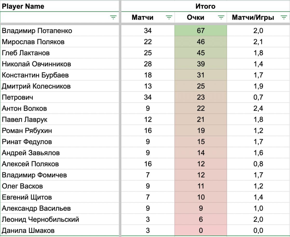Select green points cell with value 67

(x=201, y=31)
